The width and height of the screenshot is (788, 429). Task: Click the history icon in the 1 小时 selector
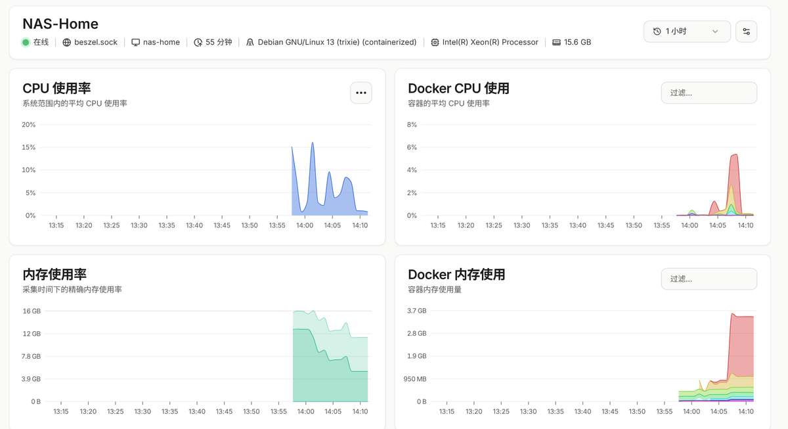[x=657, y=32]
